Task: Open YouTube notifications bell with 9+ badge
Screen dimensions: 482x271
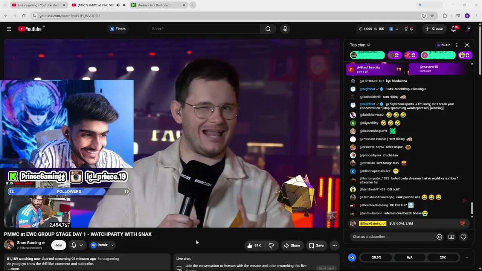Action: 454,29
